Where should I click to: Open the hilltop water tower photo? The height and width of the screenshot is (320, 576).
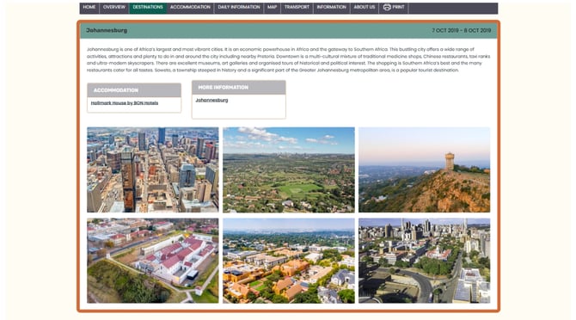pos(425,169)
